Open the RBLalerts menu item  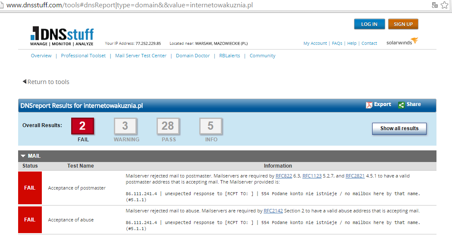tap(229, 56)
